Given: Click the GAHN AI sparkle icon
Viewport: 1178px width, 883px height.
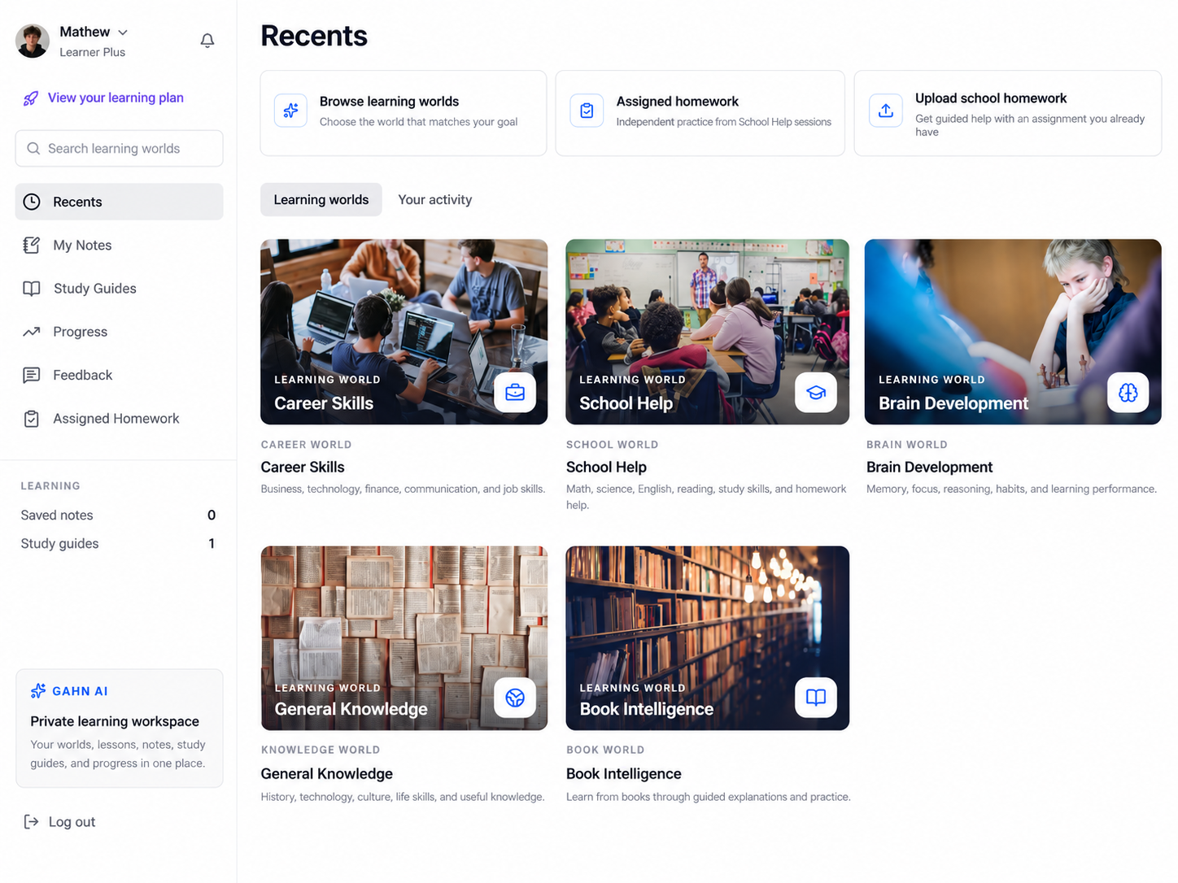Looking at the screenshot, I should 38,691.
